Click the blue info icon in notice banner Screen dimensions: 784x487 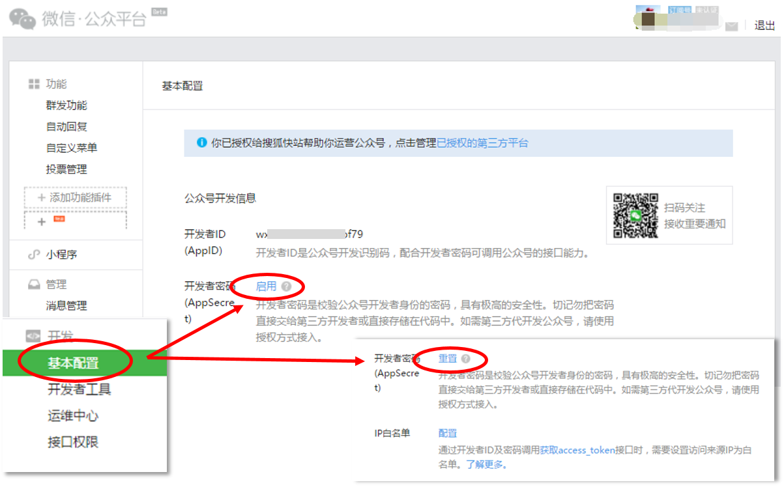[x=201, y=143]
